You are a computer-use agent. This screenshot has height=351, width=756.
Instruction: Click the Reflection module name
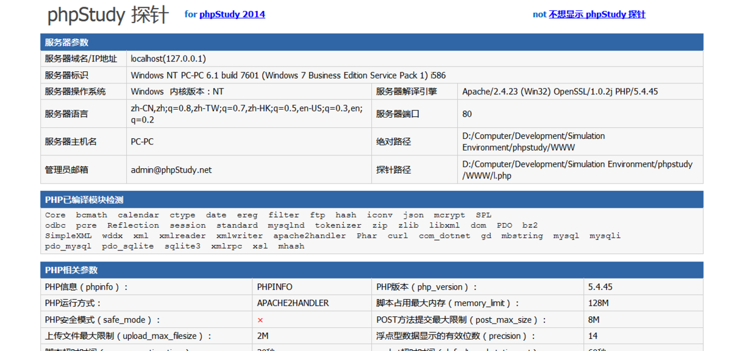134,225
